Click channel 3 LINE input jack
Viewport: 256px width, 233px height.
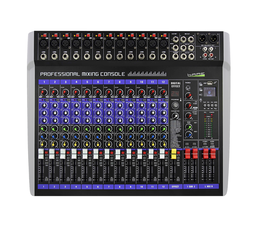[65, 57]
